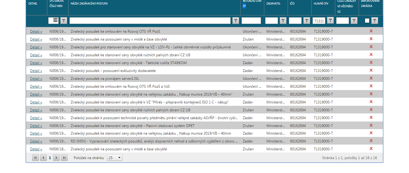
Task: Click the IČO column filter icon
Action: pos(306,21)
